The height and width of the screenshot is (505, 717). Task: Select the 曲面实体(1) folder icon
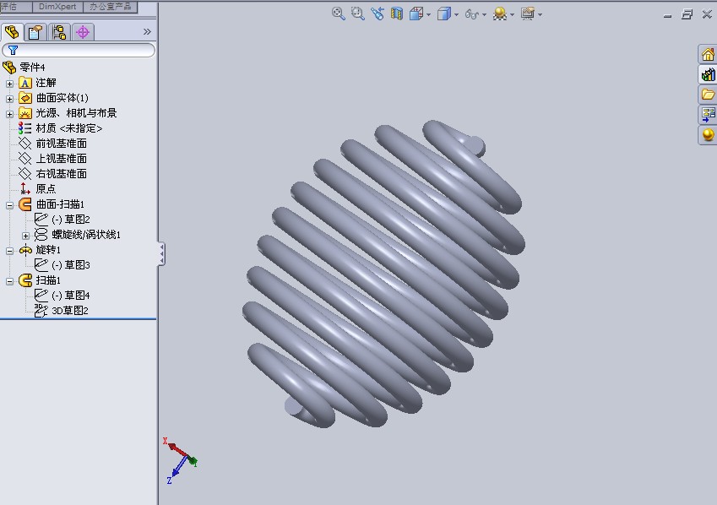[x=25, y=98]
